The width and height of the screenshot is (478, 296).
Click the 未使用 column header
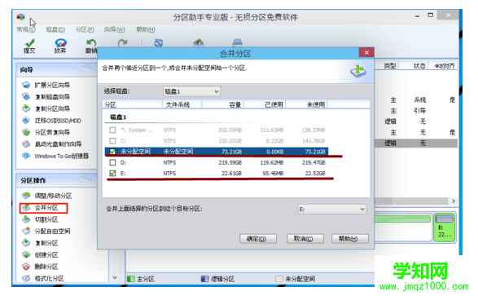tap(306, 105)
